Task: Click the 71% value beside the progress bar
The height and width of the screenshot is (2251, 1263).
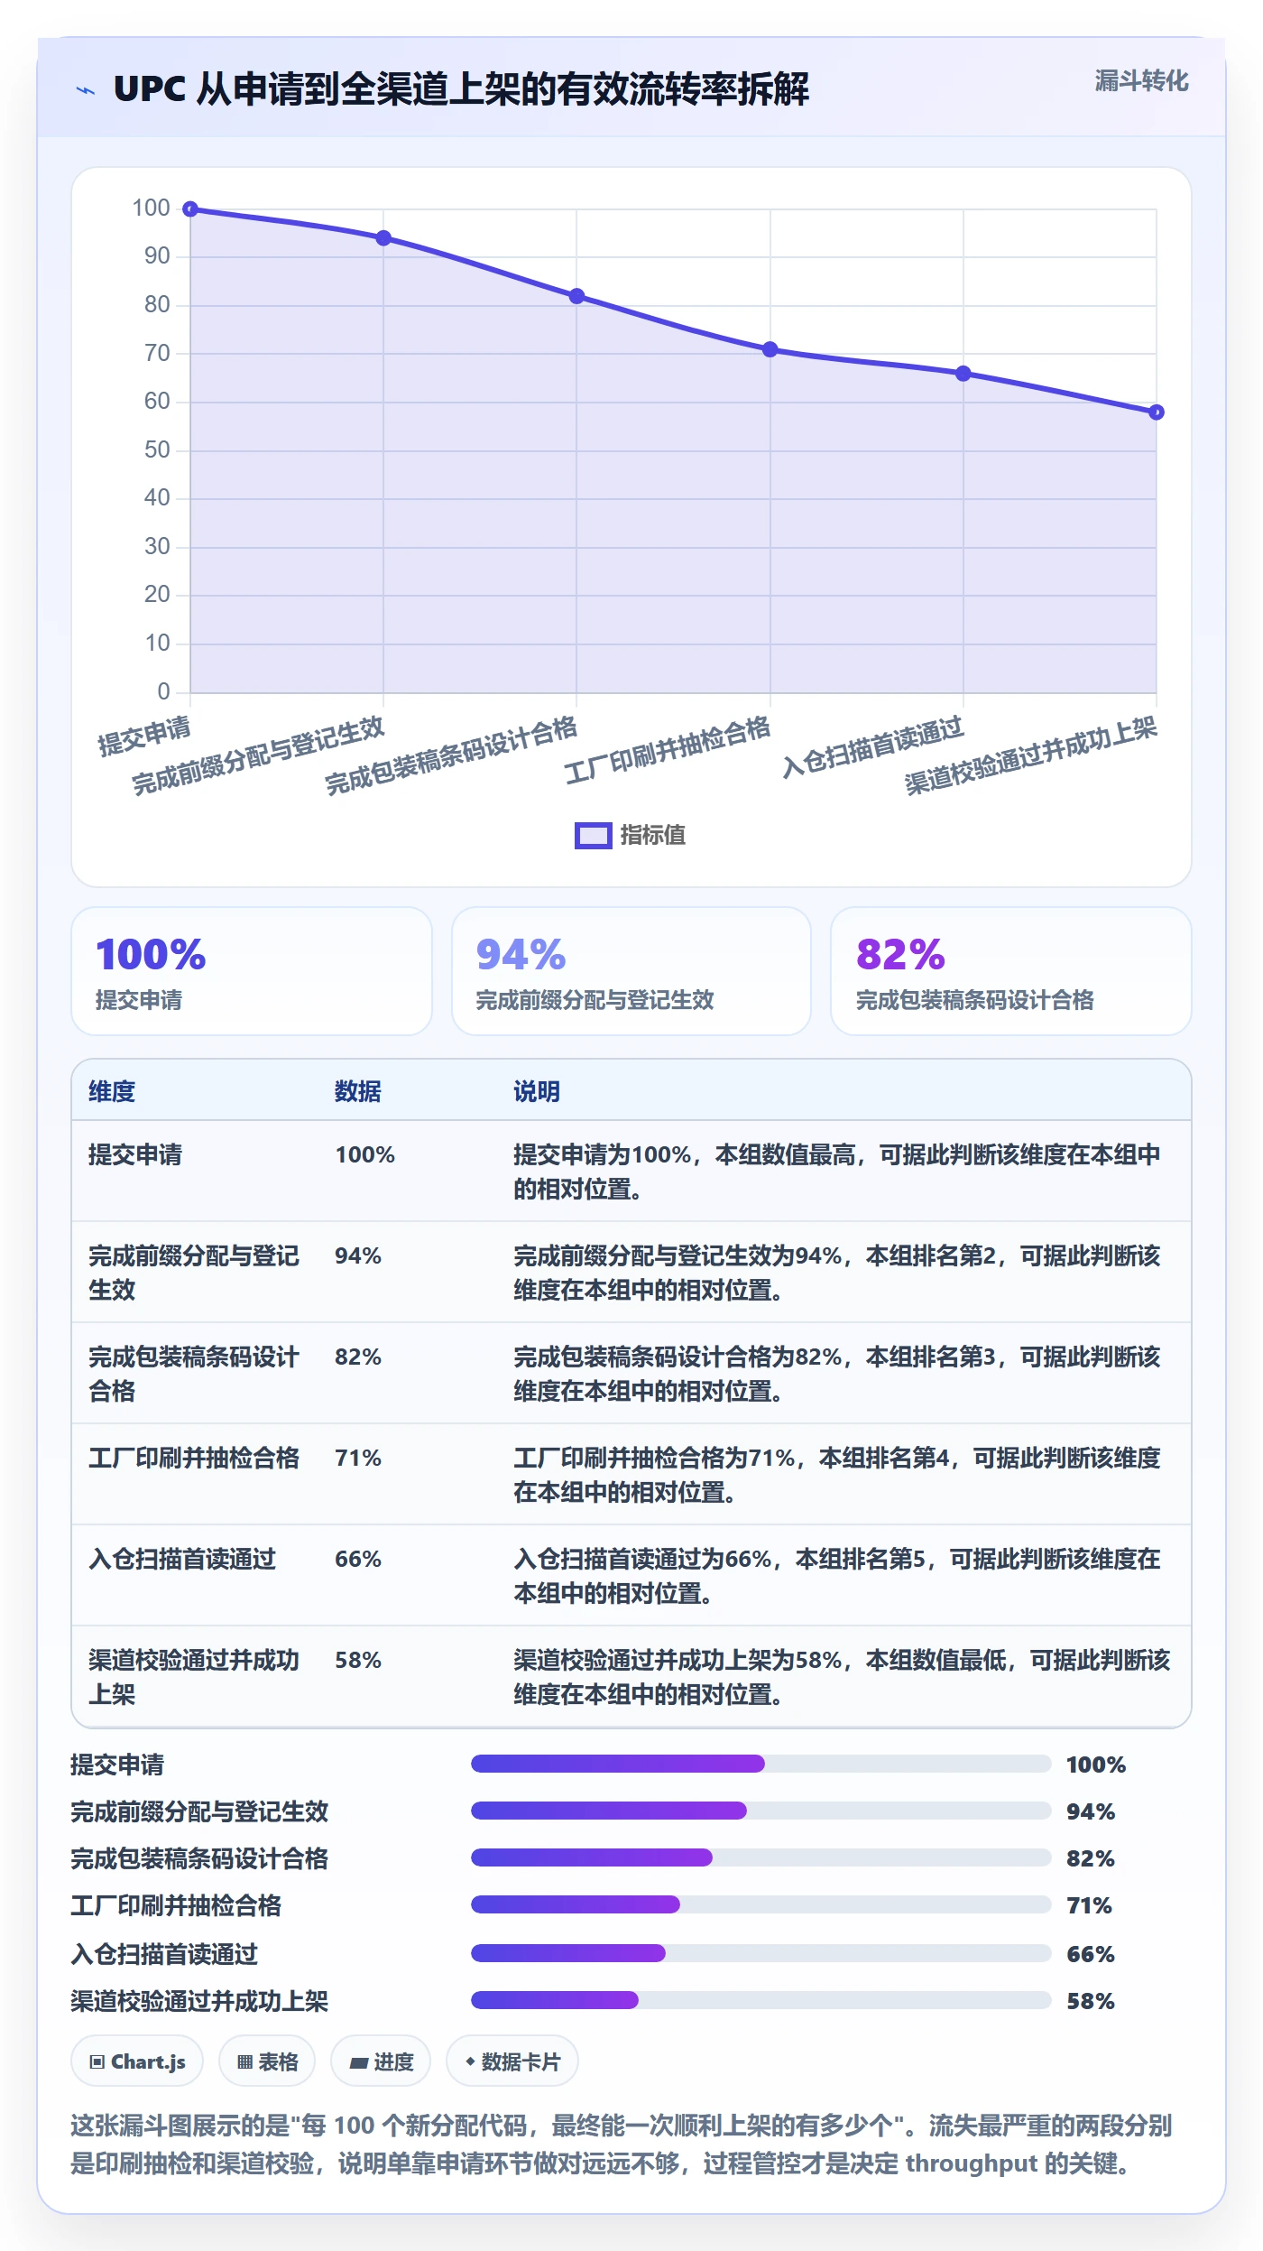Action: 1089,1905
